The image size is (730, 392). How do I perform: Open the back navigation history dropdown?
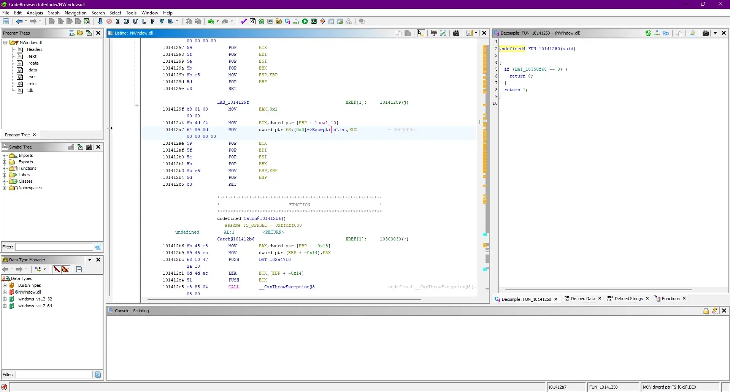[x=26, y=21]
